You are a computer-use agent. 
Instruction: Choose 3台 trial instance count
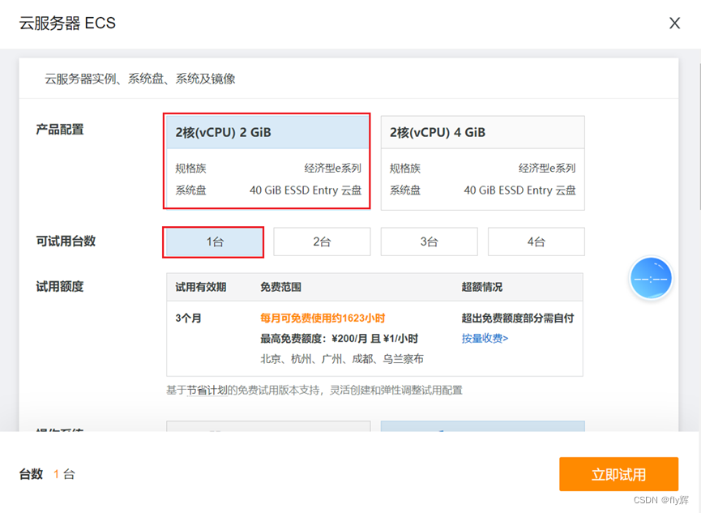point(430,242)
